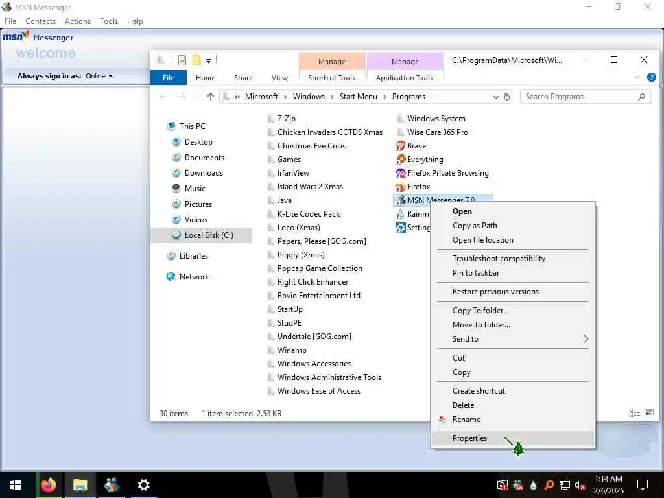The image size is (664, 498).
Task: Select the Firefox shortcut icon in Programs
Action: [x=399, y=187]
